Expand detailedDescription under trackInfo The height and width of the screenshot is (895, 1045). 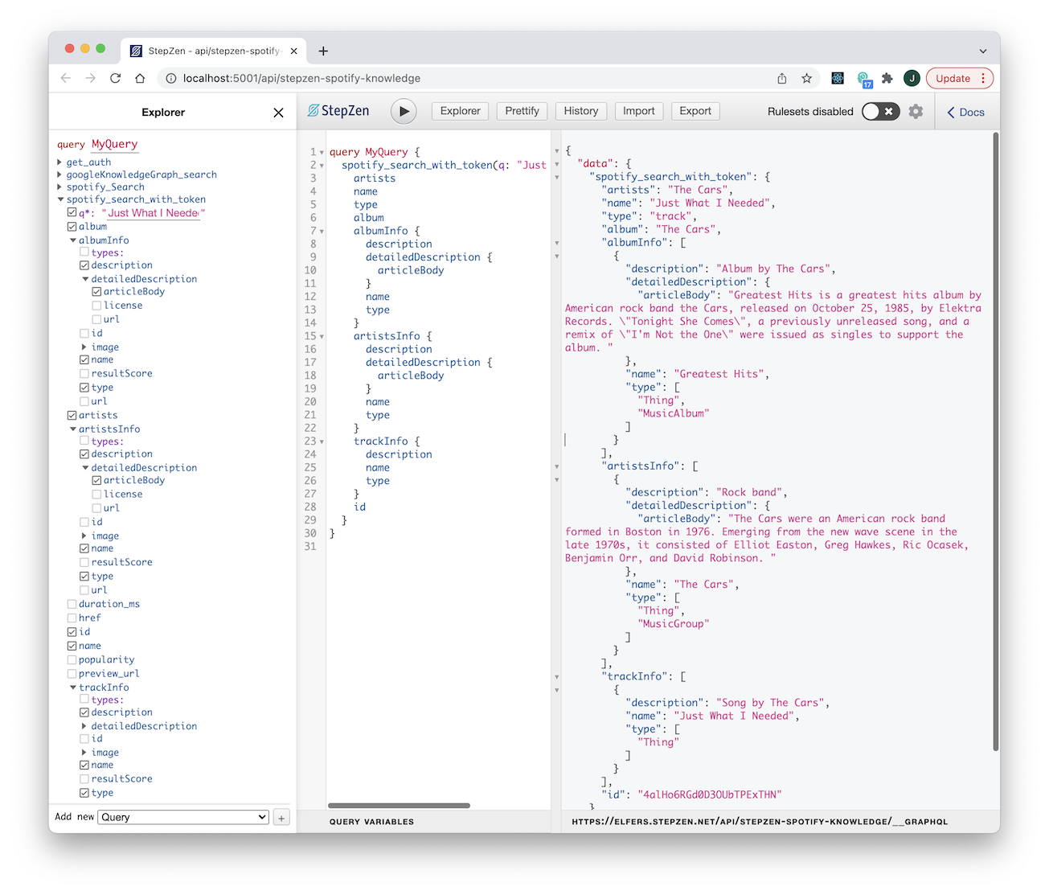click(84, 726)
